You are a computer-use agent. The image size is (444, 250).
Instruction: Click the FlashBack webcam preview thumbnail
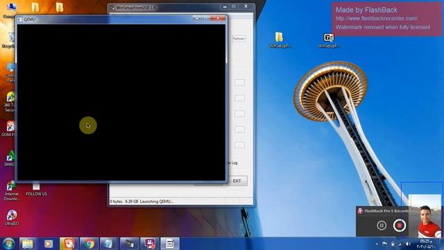coord(425,216)
